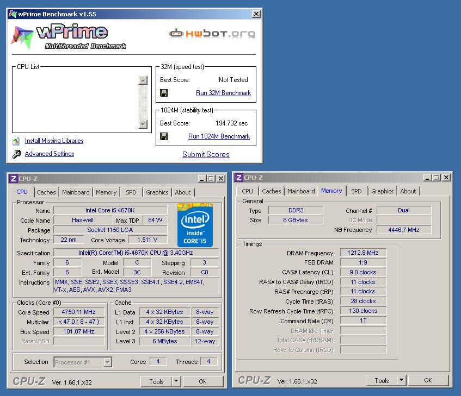The width and height of the screenshot is (461, 396).
Task: Click Tools button in left CPU-Z window
Action: pyautogui.click(x=156, y=382)
